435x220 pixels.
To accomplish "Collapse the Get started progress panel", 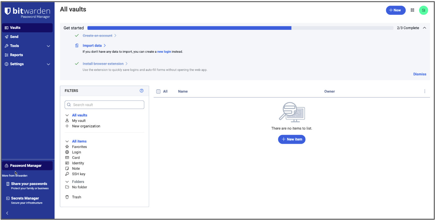I will [x=425, y=28].
